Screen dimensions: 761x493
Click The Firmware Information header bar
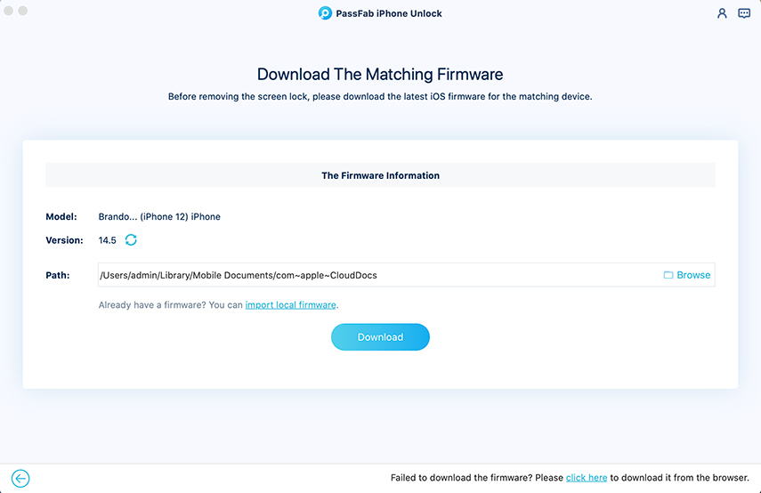pos(380,175)
